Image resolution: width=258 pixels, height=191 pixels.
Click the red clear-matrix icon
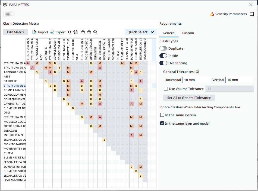75,32
